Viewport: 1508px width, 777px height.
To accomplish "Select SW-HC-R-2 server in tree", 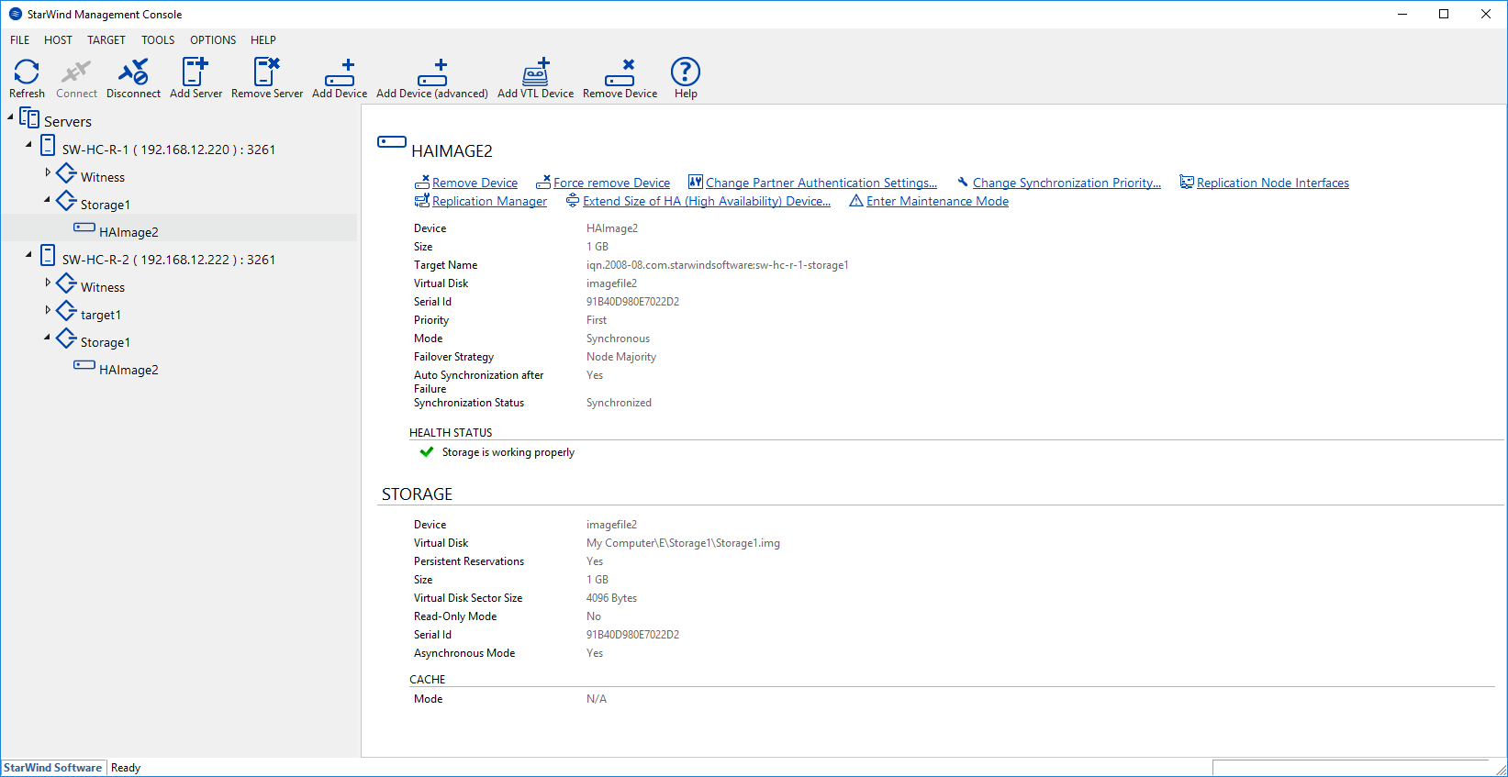I will point(169,260).
